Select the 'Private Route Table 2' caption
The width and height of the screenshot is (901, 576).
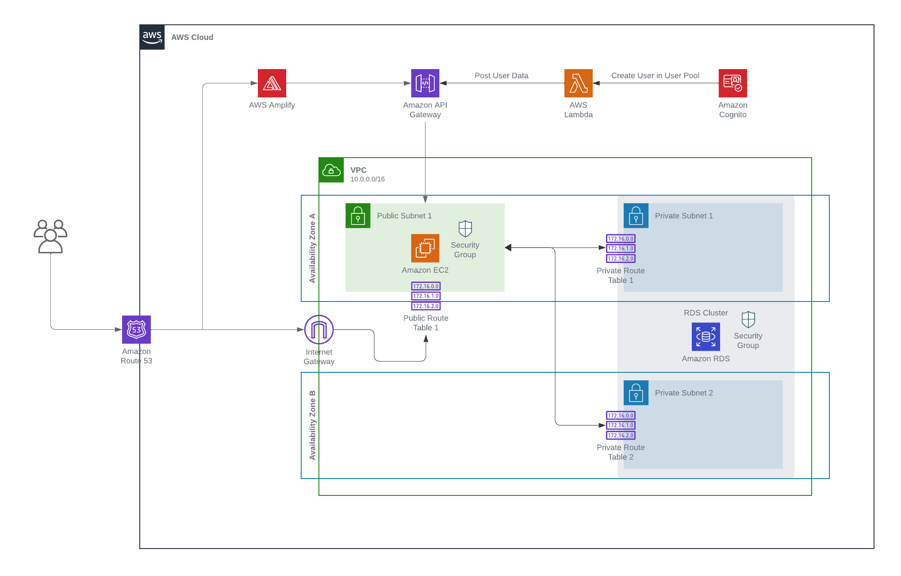pyautogui.click(x=621, y=452)
